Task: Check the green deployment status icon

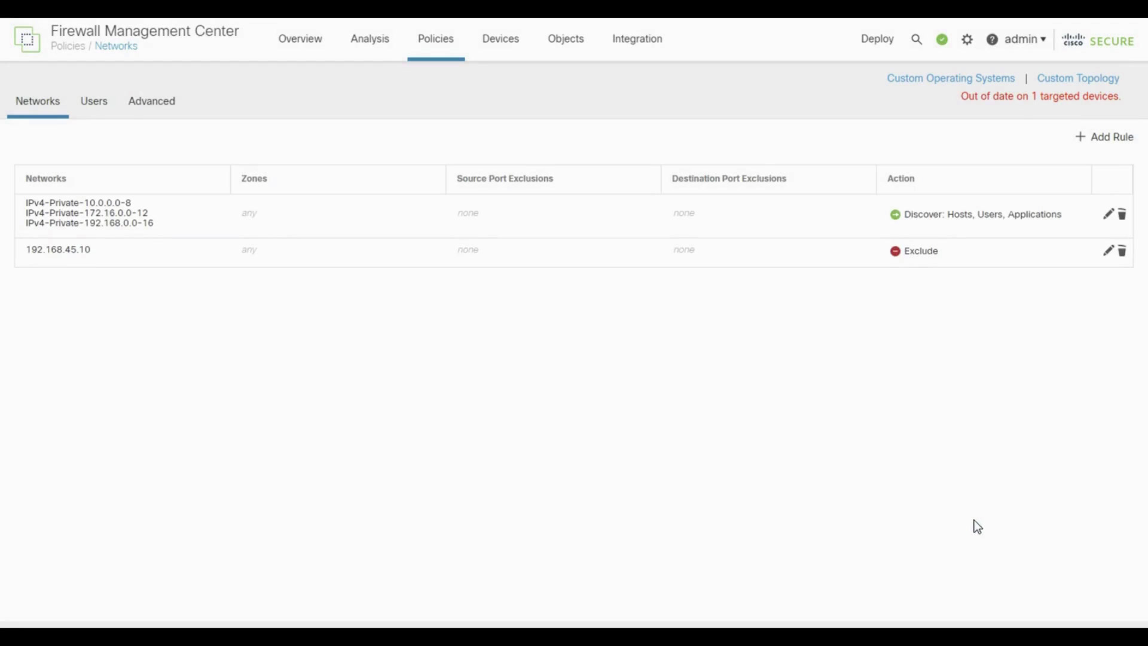Action: (x=942, y=39)
